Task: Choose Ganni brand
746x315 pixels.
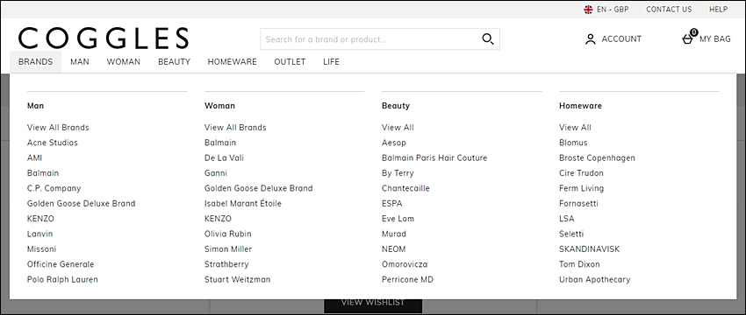Action: click(216, 173)
